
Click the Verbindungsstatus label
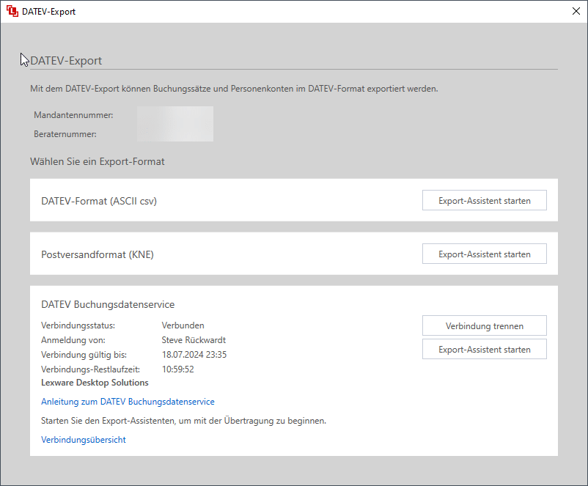coord(78,325)
